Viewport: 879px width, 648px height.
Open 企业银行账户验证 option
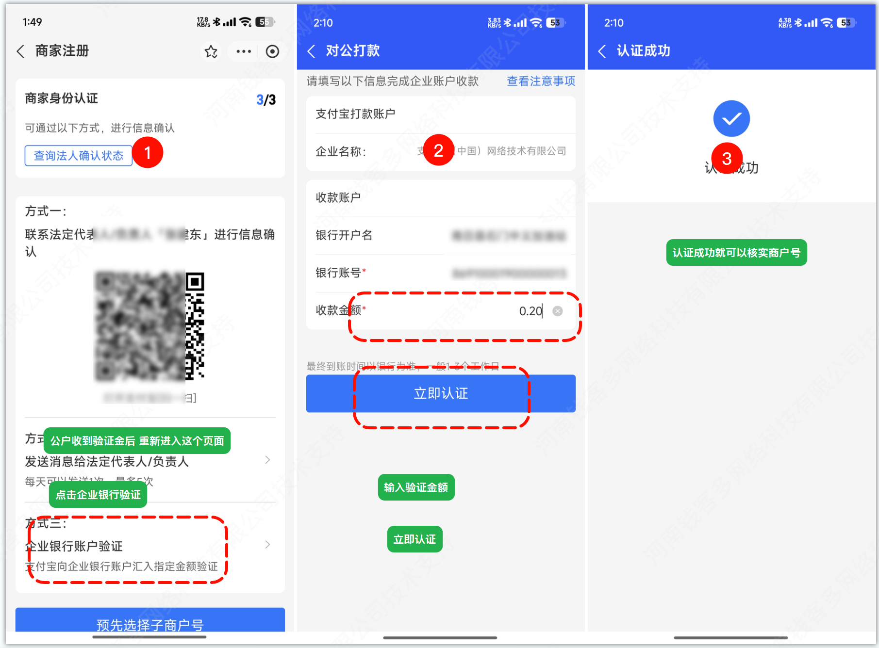[146, 546]
